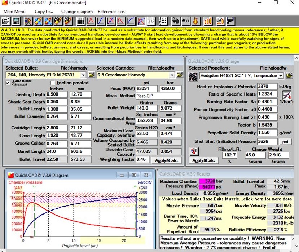The width and height of the screenshot is (299, 252).
Task: Click the Charge Weight grains input field
Action: pyautogui.click(x=255, y=155)
